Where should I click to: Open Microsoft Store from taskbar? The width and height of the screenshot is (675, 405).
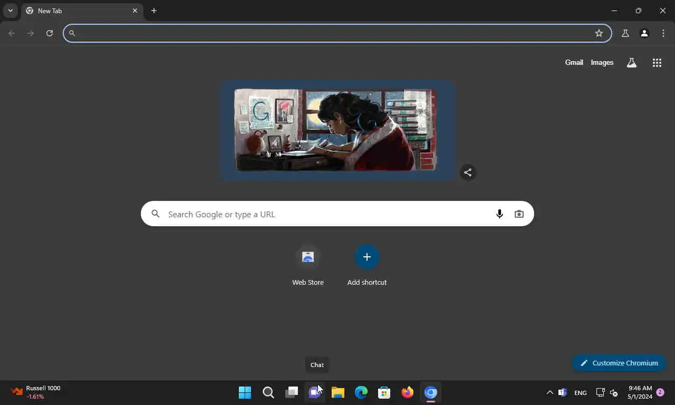pos(384,392)
